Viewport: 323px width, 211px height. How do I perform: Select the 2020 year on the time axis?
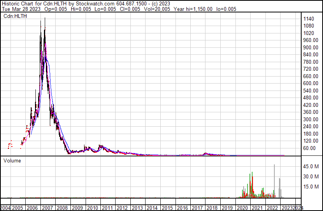(242, 208)
